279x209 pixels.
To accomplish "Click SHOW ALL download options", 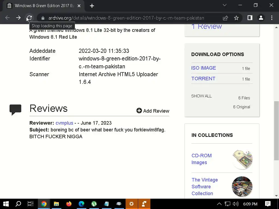I will pyautogui.click(x=201, y=96).
